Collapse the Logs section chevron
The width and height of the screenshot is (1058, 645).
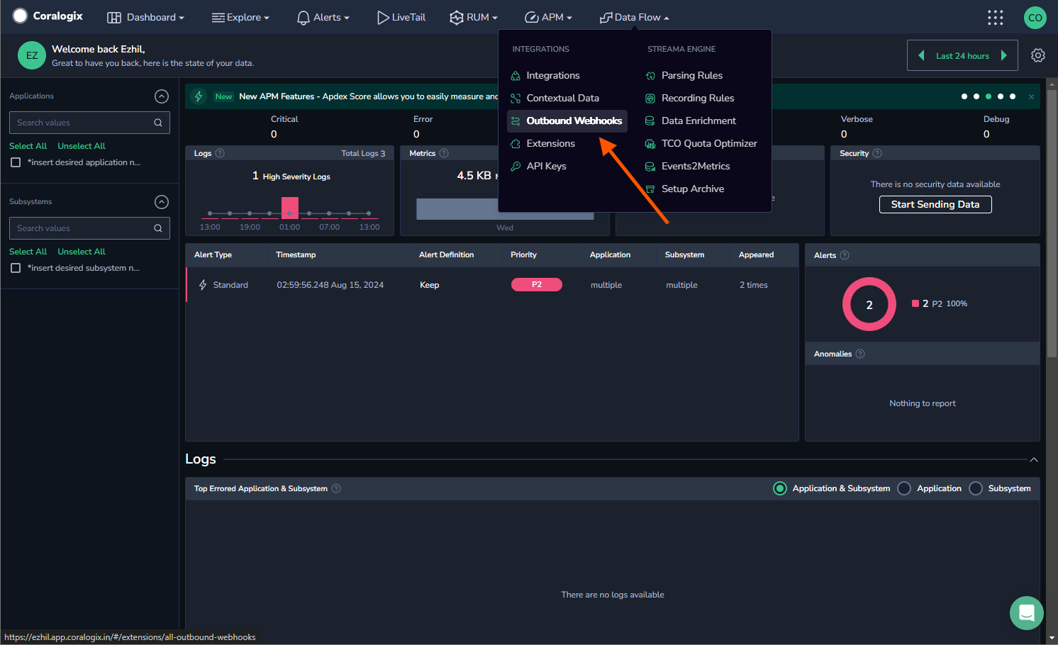1034,460
